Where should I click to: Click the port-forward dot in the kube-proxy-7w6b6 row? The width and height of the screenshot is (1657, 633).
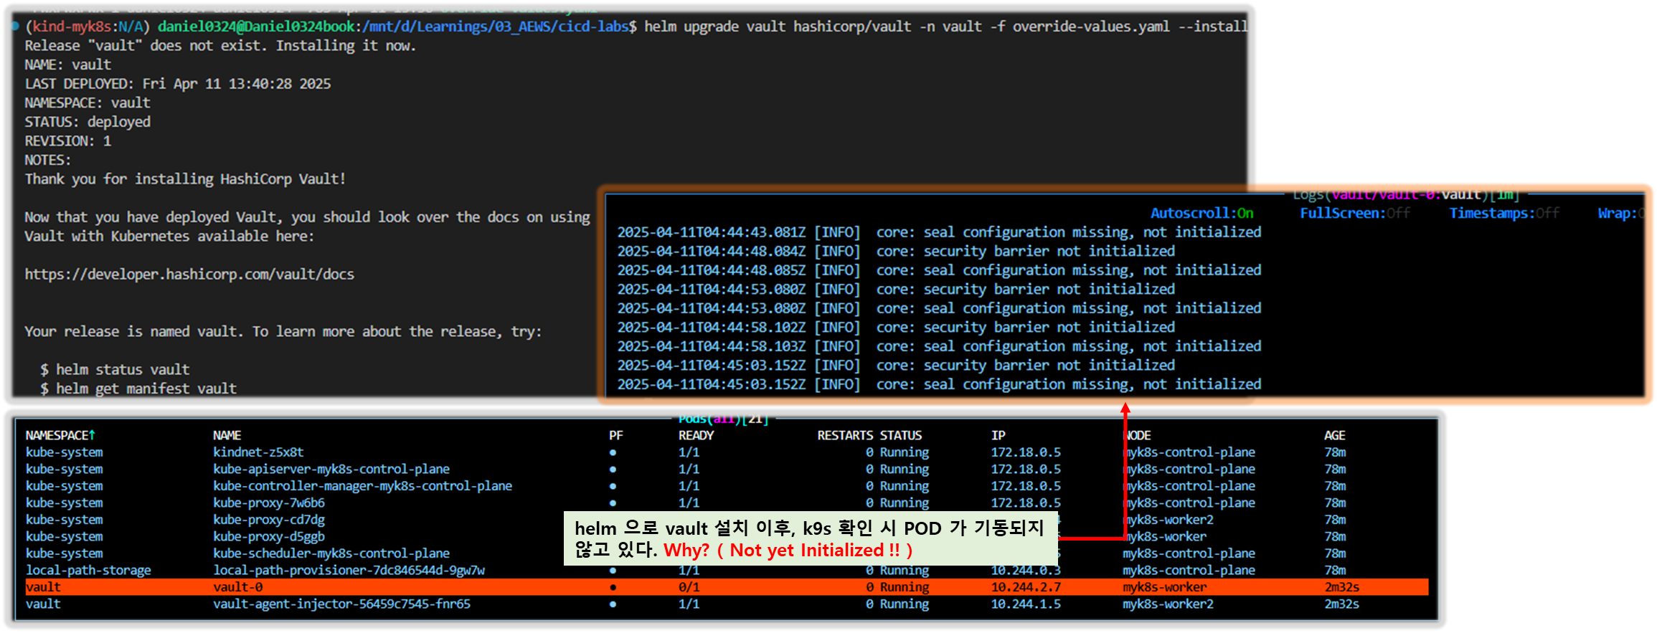(613, 503)
